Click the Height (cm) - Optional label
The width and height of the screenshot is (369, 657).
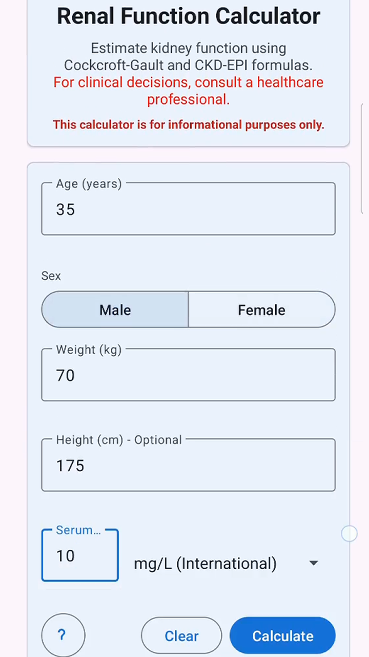(x=119, y=440)
